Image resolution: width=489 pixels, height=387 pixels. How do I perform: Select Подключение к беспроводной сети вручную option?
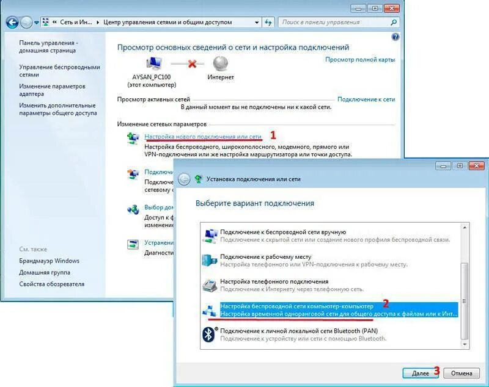tap(330, 236)
